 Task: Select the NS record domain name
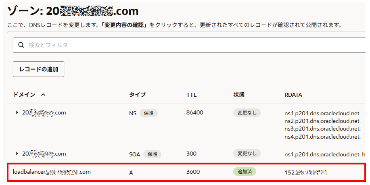coord(44,113)
